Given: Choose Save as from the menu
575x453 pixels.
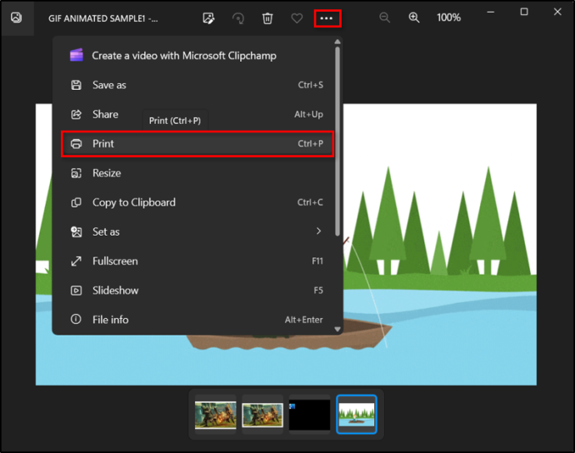Looking at the screenshot, I should [197, 85].
